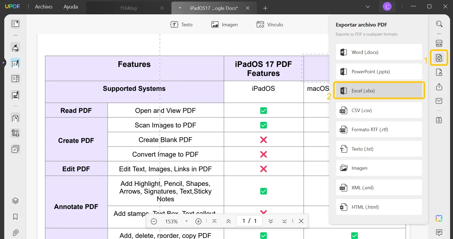Open the Protect PDF lock icon
Image resolution: width=453 pixels, height=239 pixels.
[x=439, y=72]
